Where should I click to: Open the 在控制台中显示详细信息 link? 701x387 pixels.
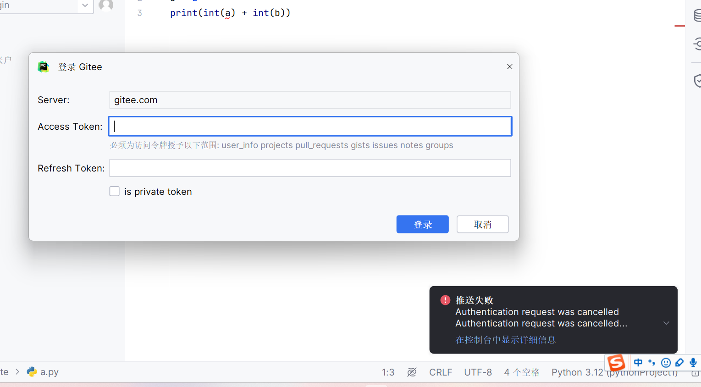(506, 340)
